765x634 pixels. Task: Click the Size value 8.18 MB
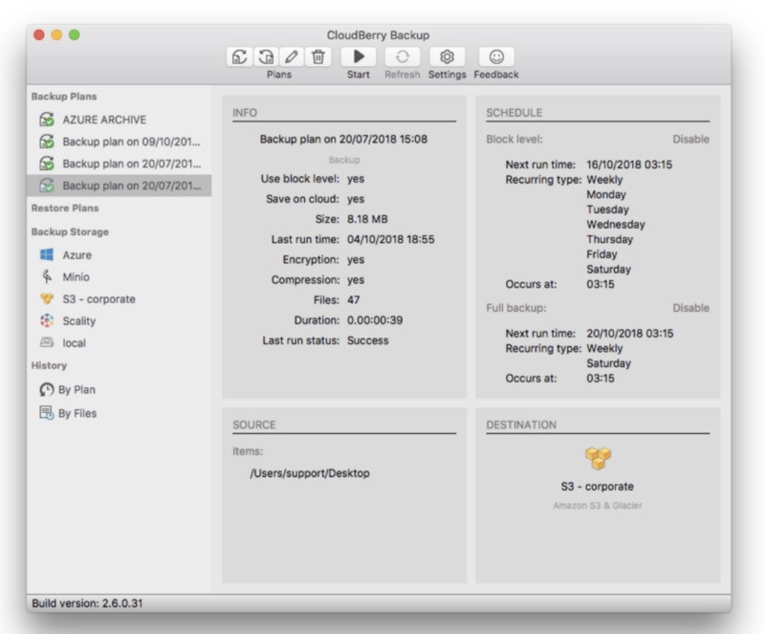click(367, 219)
